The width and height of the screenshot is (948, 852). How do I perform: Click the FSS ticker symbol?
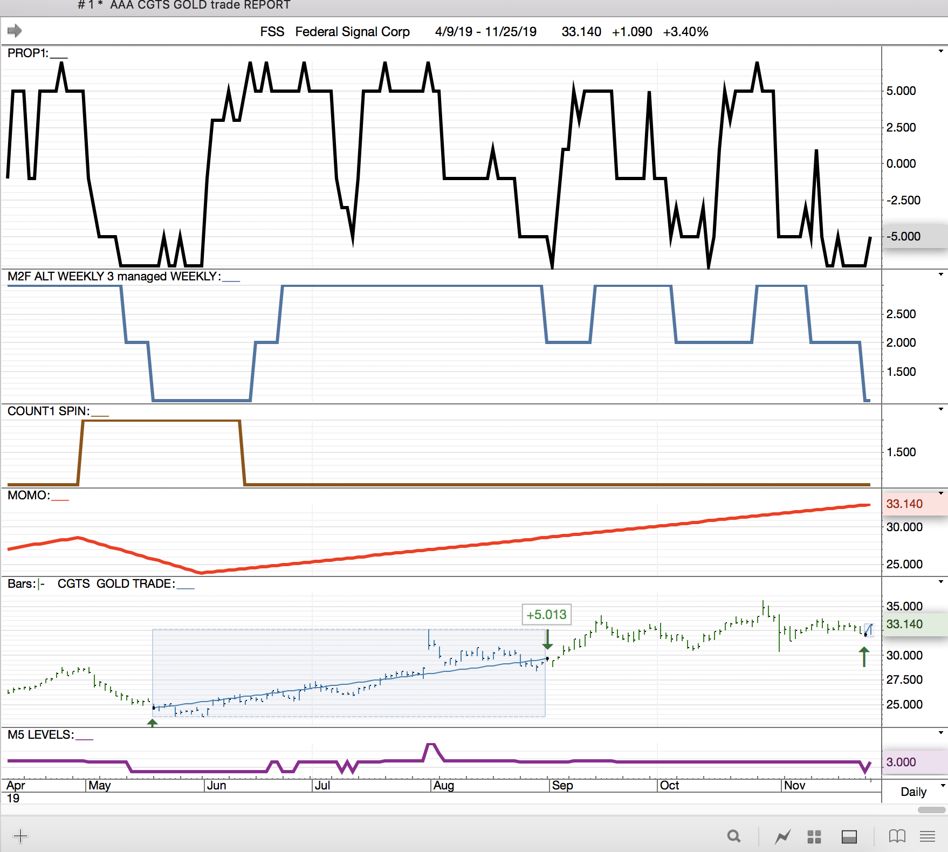tap(272, 32)
